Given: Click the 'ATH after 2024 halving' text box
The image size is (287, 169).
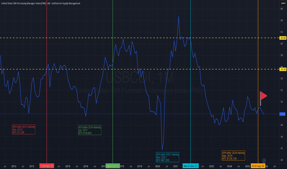Looking at the screenshot, I should [233, 155].
